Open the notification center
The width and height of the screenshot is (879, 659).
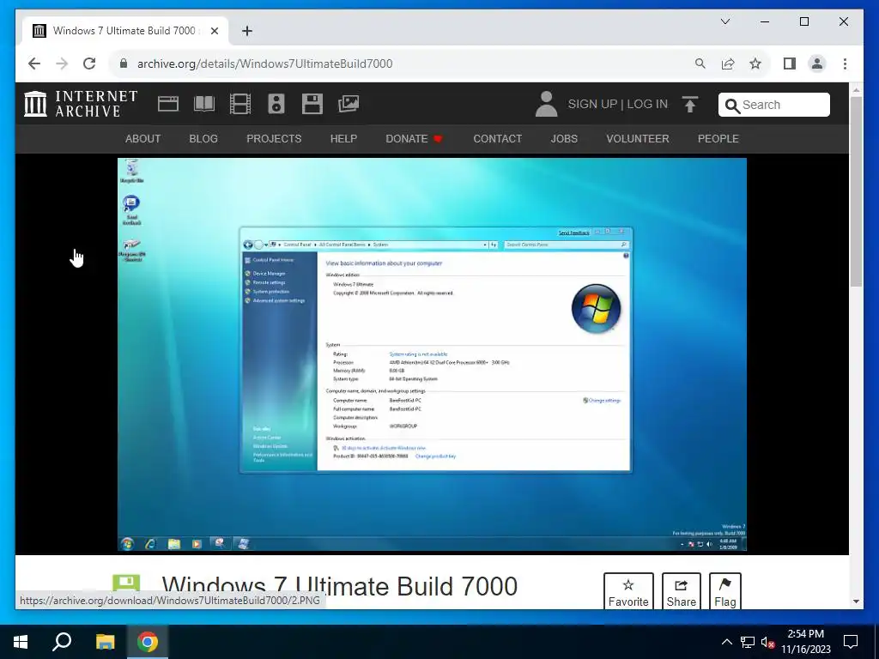(x=851, y=642)
